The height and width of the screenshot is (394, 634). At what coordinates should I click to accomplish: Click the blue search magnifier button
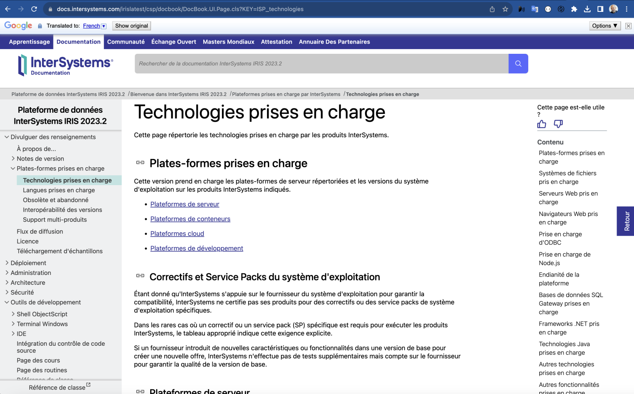tap(518, 64)
